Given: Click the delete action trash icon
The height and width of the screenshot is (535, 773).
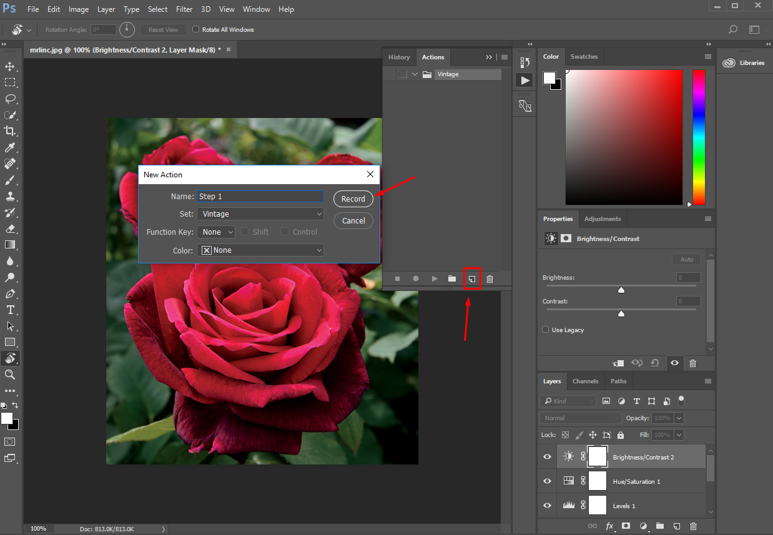Looking at the screenshot, I should click(490, 278).
